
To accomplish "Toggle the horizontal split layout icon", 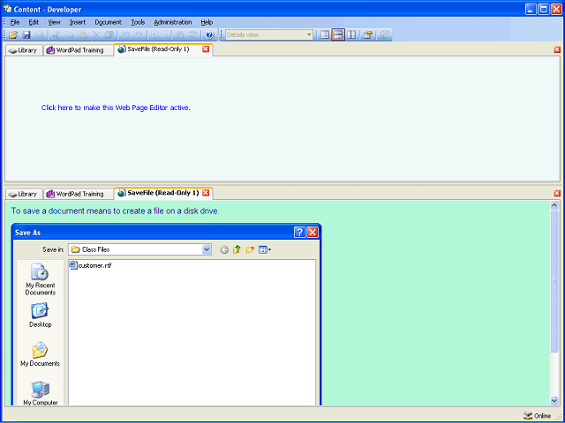I will tap(338, 35).
